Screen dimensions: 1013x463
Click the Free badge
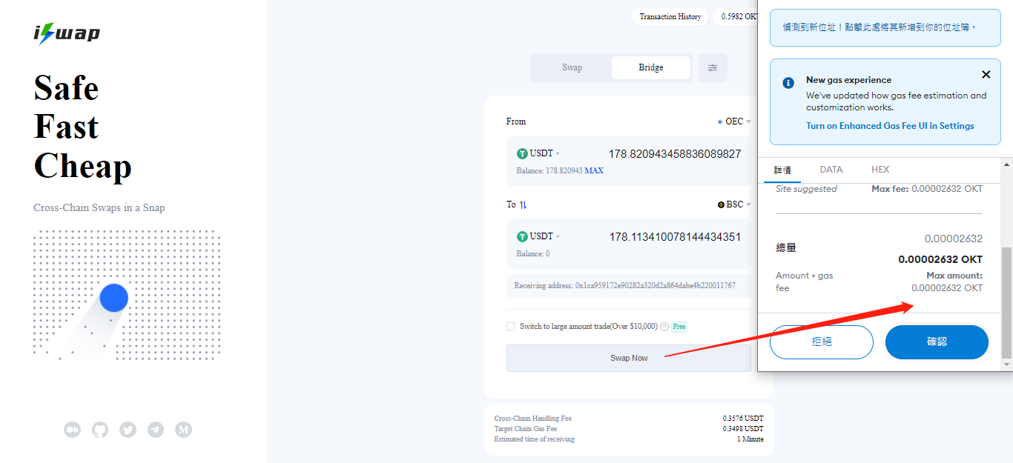point(679,327)
